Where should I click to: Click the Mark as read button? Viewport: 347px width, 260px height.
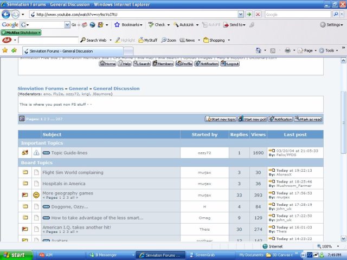click(x=308, y=119)
